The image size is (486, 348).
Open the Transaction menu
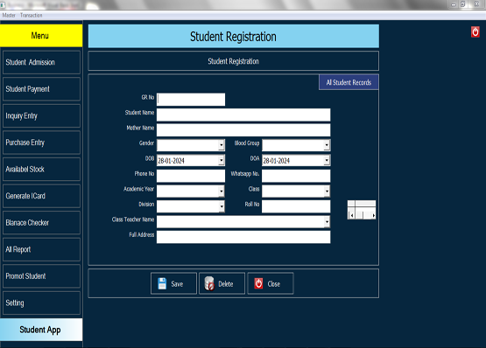pos(31,15)
